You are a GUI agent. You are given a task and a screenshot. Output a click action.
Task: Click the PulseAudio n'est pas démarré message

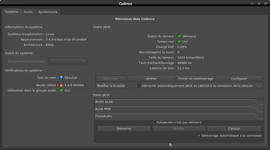click(x=179, y=122)
